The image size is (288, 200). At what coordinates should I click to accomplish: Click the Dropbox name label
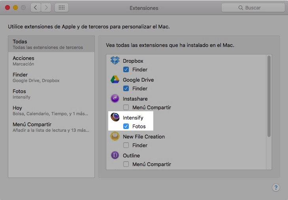tap(133, 61)
